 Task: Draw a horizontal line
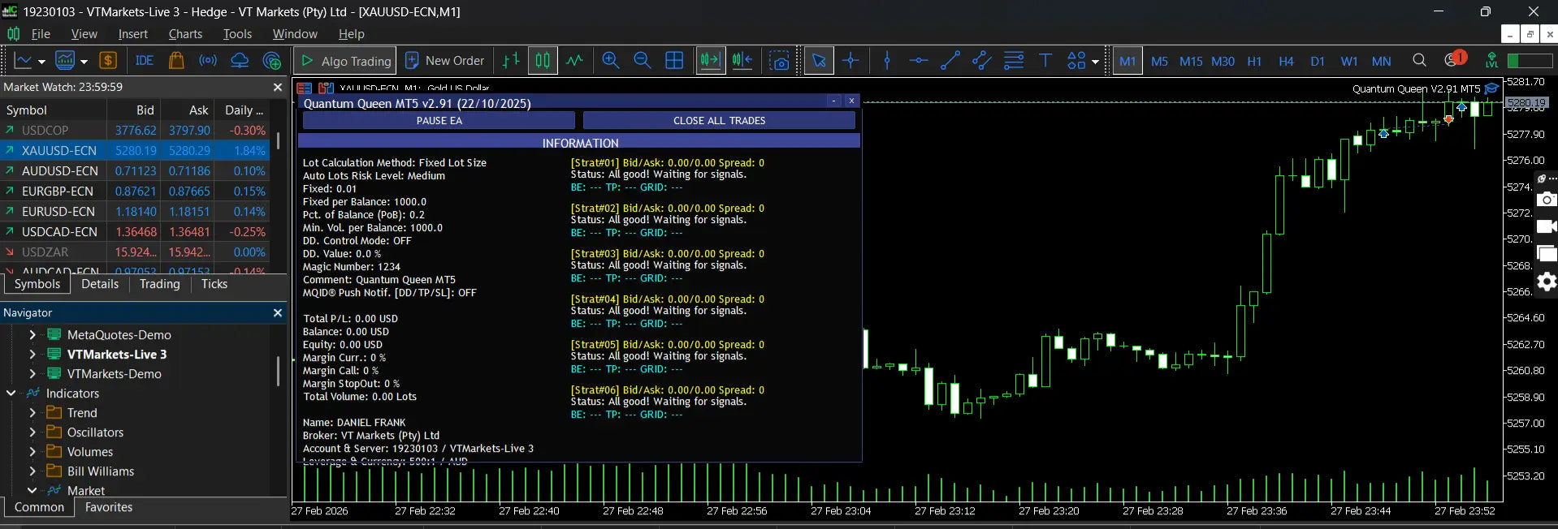919,61
